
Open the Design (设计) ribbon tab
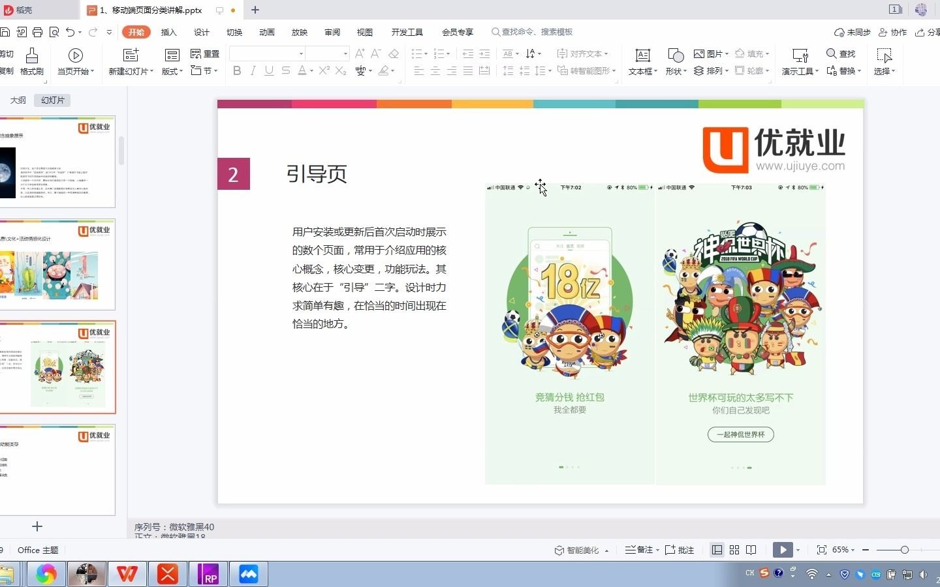coord(201,32)
